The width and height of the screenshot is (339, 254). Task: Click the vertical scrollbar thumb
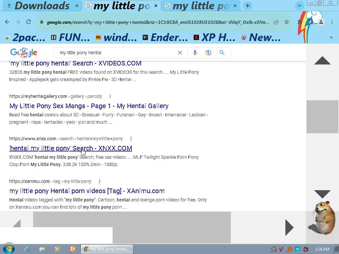(x=322, y=117)
